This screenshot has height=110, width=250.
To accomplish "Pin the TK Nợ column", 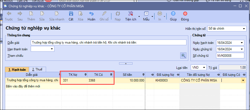I will [86, 74].
